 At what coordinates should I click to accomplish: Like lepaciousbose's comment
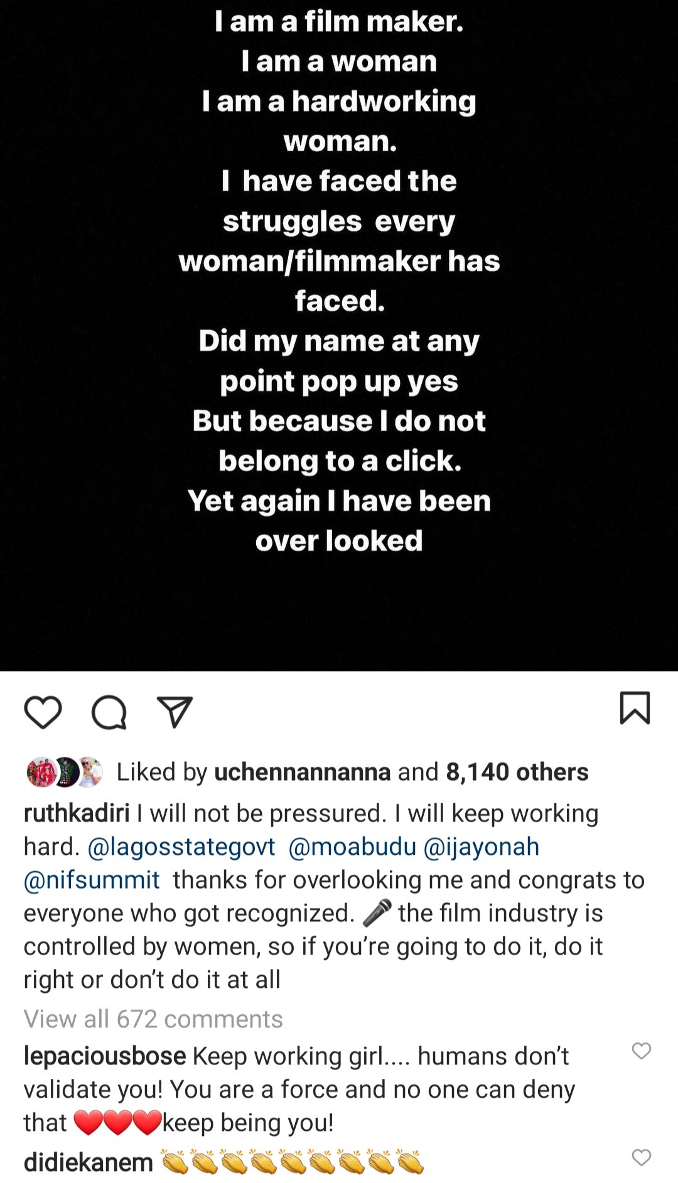pos(641,1051)
